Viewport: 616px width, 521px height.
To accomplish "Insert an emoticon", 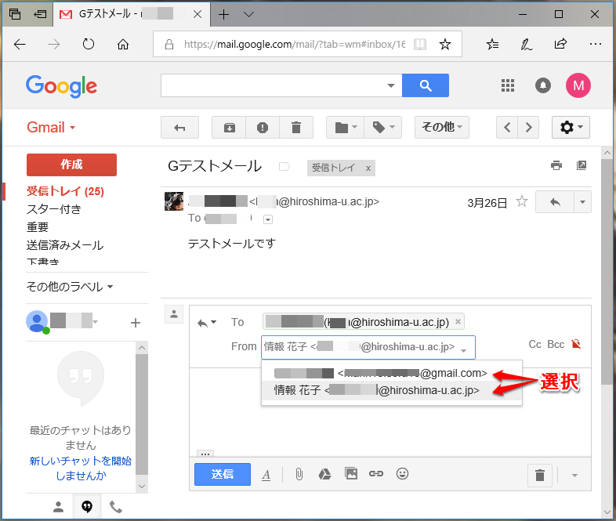I will 402,474.
